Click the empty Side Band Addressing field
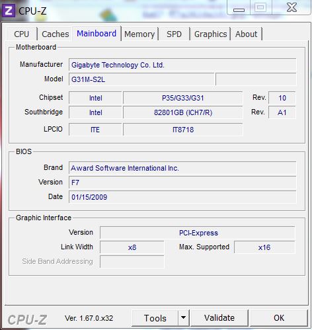Image resolution: width=312 pixels, height=330 pixels. 132,262
